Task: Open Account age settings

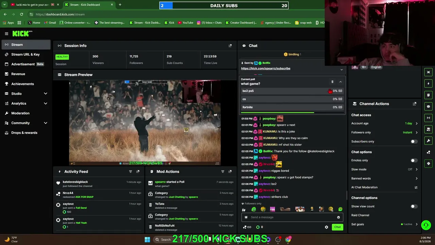Action: click(x=384, y=124)
